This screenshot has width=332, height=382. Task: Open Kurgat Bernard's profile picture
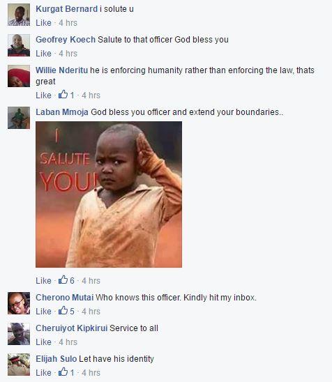click(x=19, y=15)
